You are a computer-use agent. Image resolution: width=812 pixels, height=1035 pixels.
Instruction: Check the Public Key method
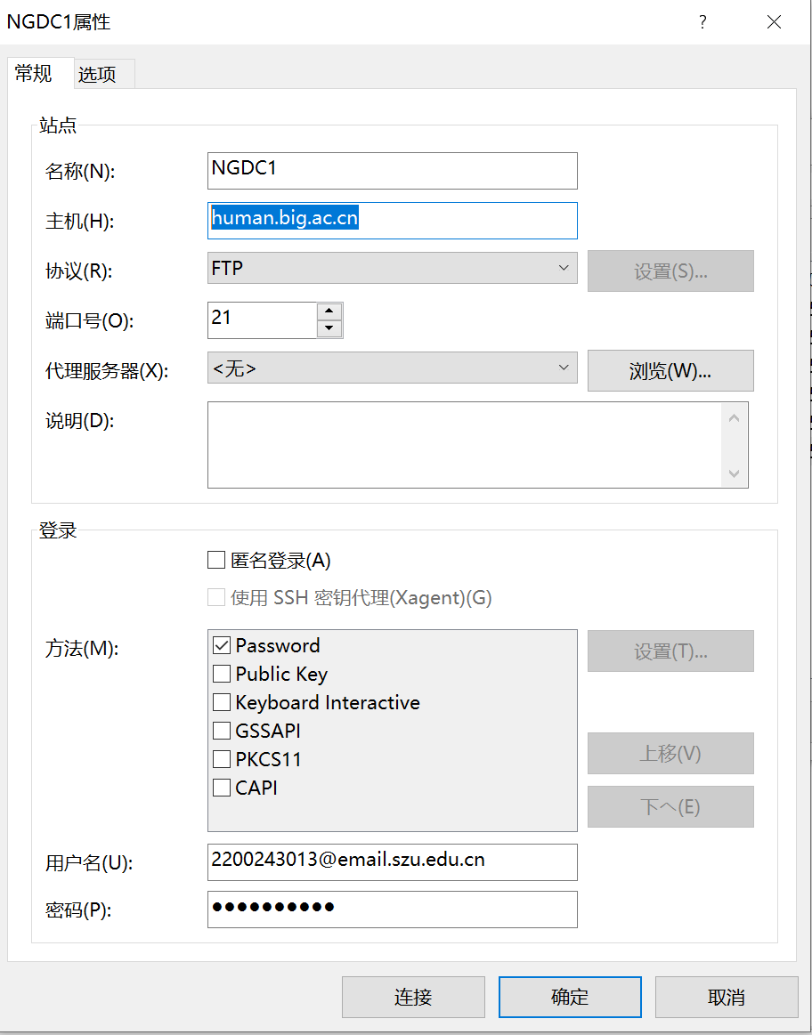222,674
